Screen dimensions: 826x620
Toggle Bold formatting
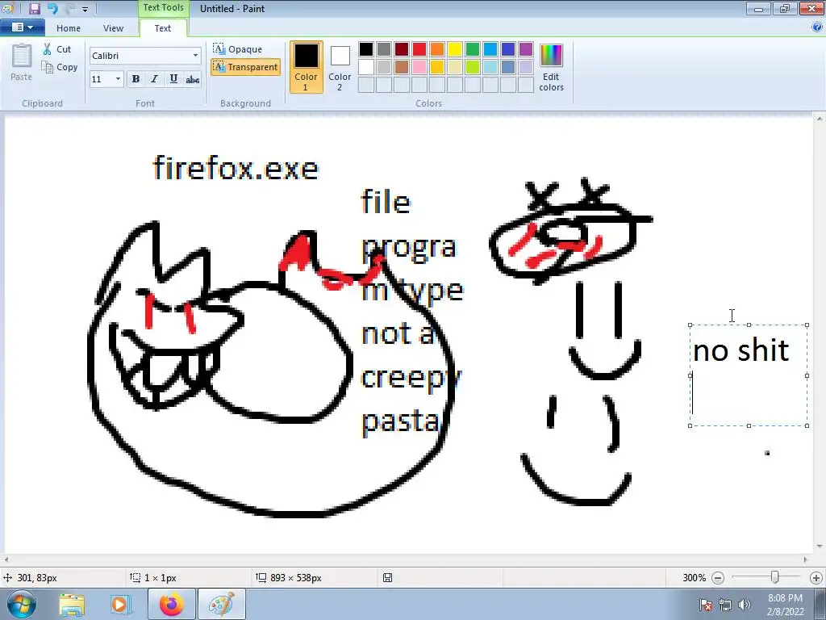[x=136, y=79]
